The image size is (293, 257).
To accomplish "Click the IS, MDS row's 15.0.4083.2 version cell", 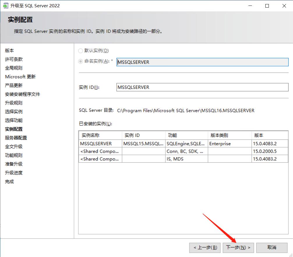I will 270,159.
